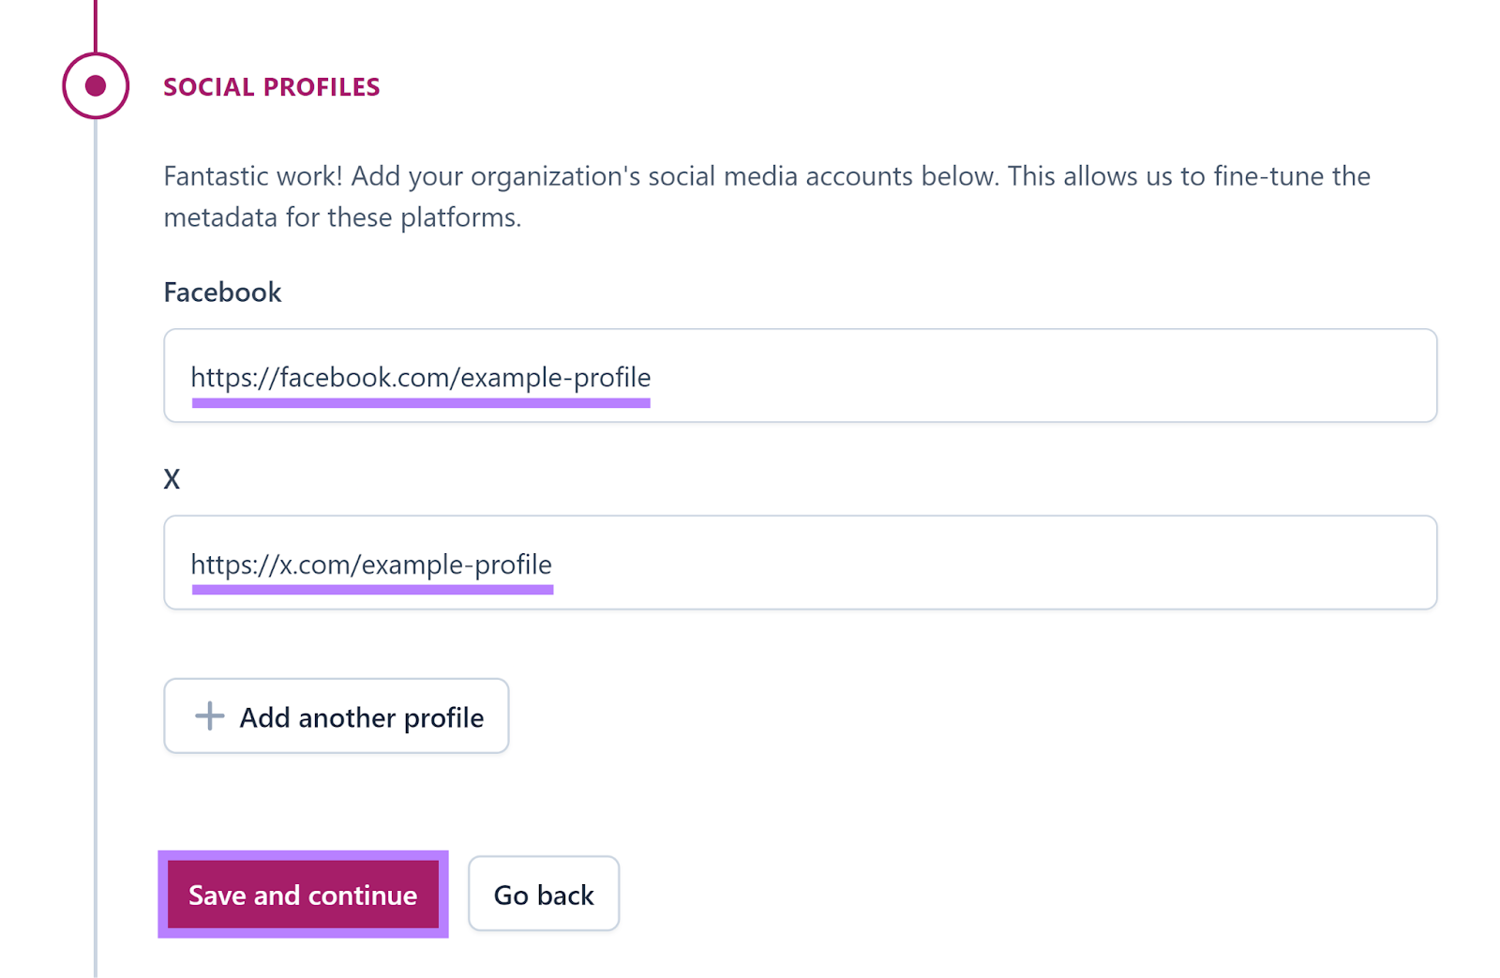
Task: Click the SOCIAL PROFILES section heading
Action: pos(272,86)
